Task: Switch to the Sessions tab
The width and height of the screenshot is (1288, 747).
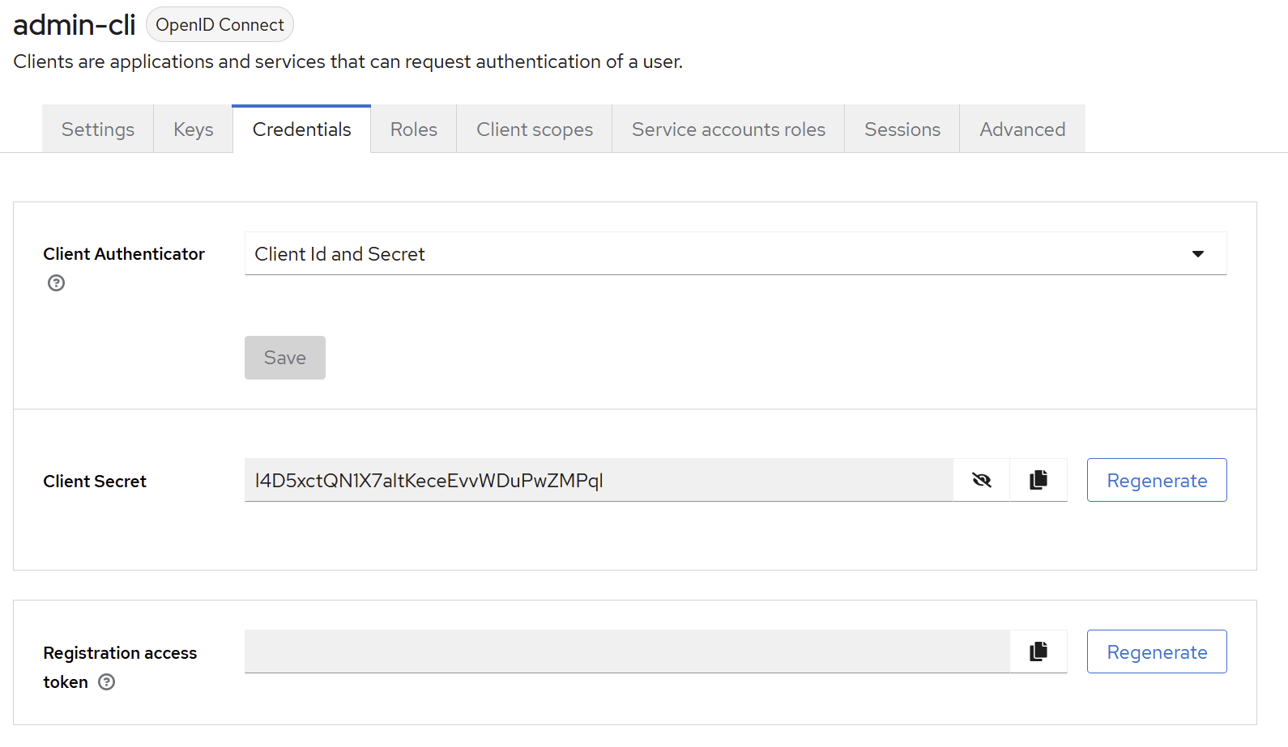Action: tap(902, 129)
